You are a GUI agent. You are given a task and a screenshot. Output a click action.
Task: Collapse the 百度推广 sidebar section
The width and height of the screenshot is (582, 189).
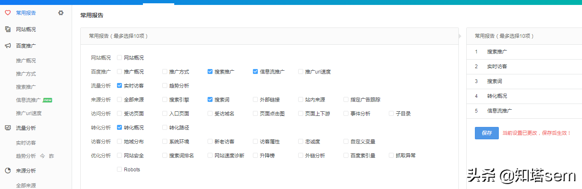tap(26, 46)
